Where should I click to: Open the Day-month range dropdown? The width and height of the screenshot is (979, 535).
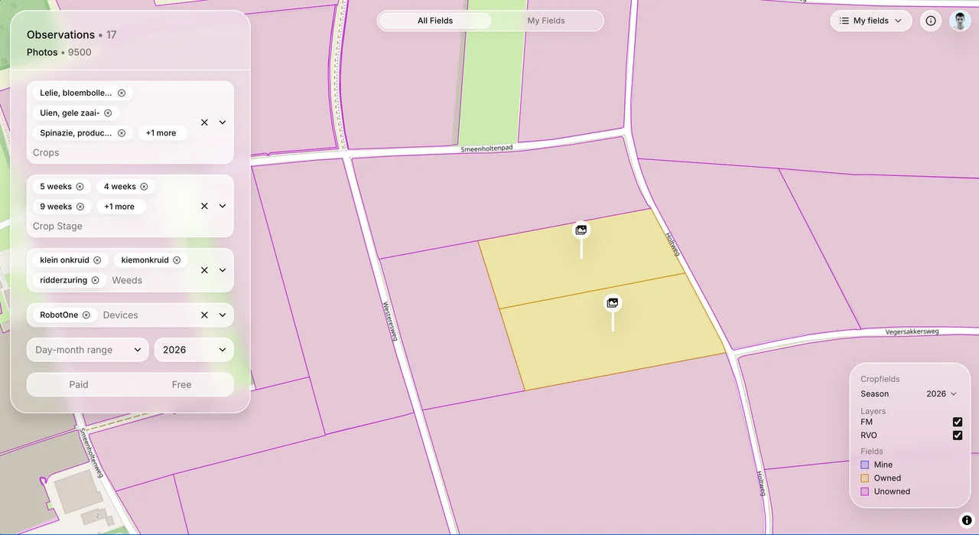88,350
